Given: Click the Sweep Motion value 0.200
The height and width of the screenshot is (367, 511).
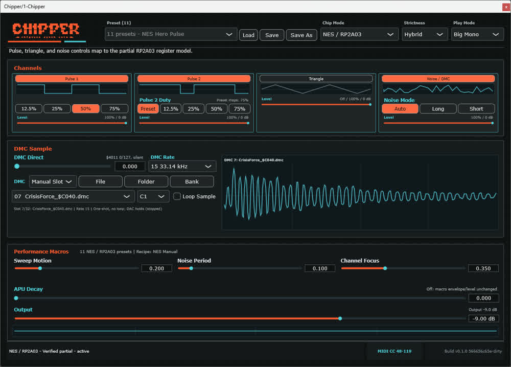Looking at the screenshot, I should 157,268.
